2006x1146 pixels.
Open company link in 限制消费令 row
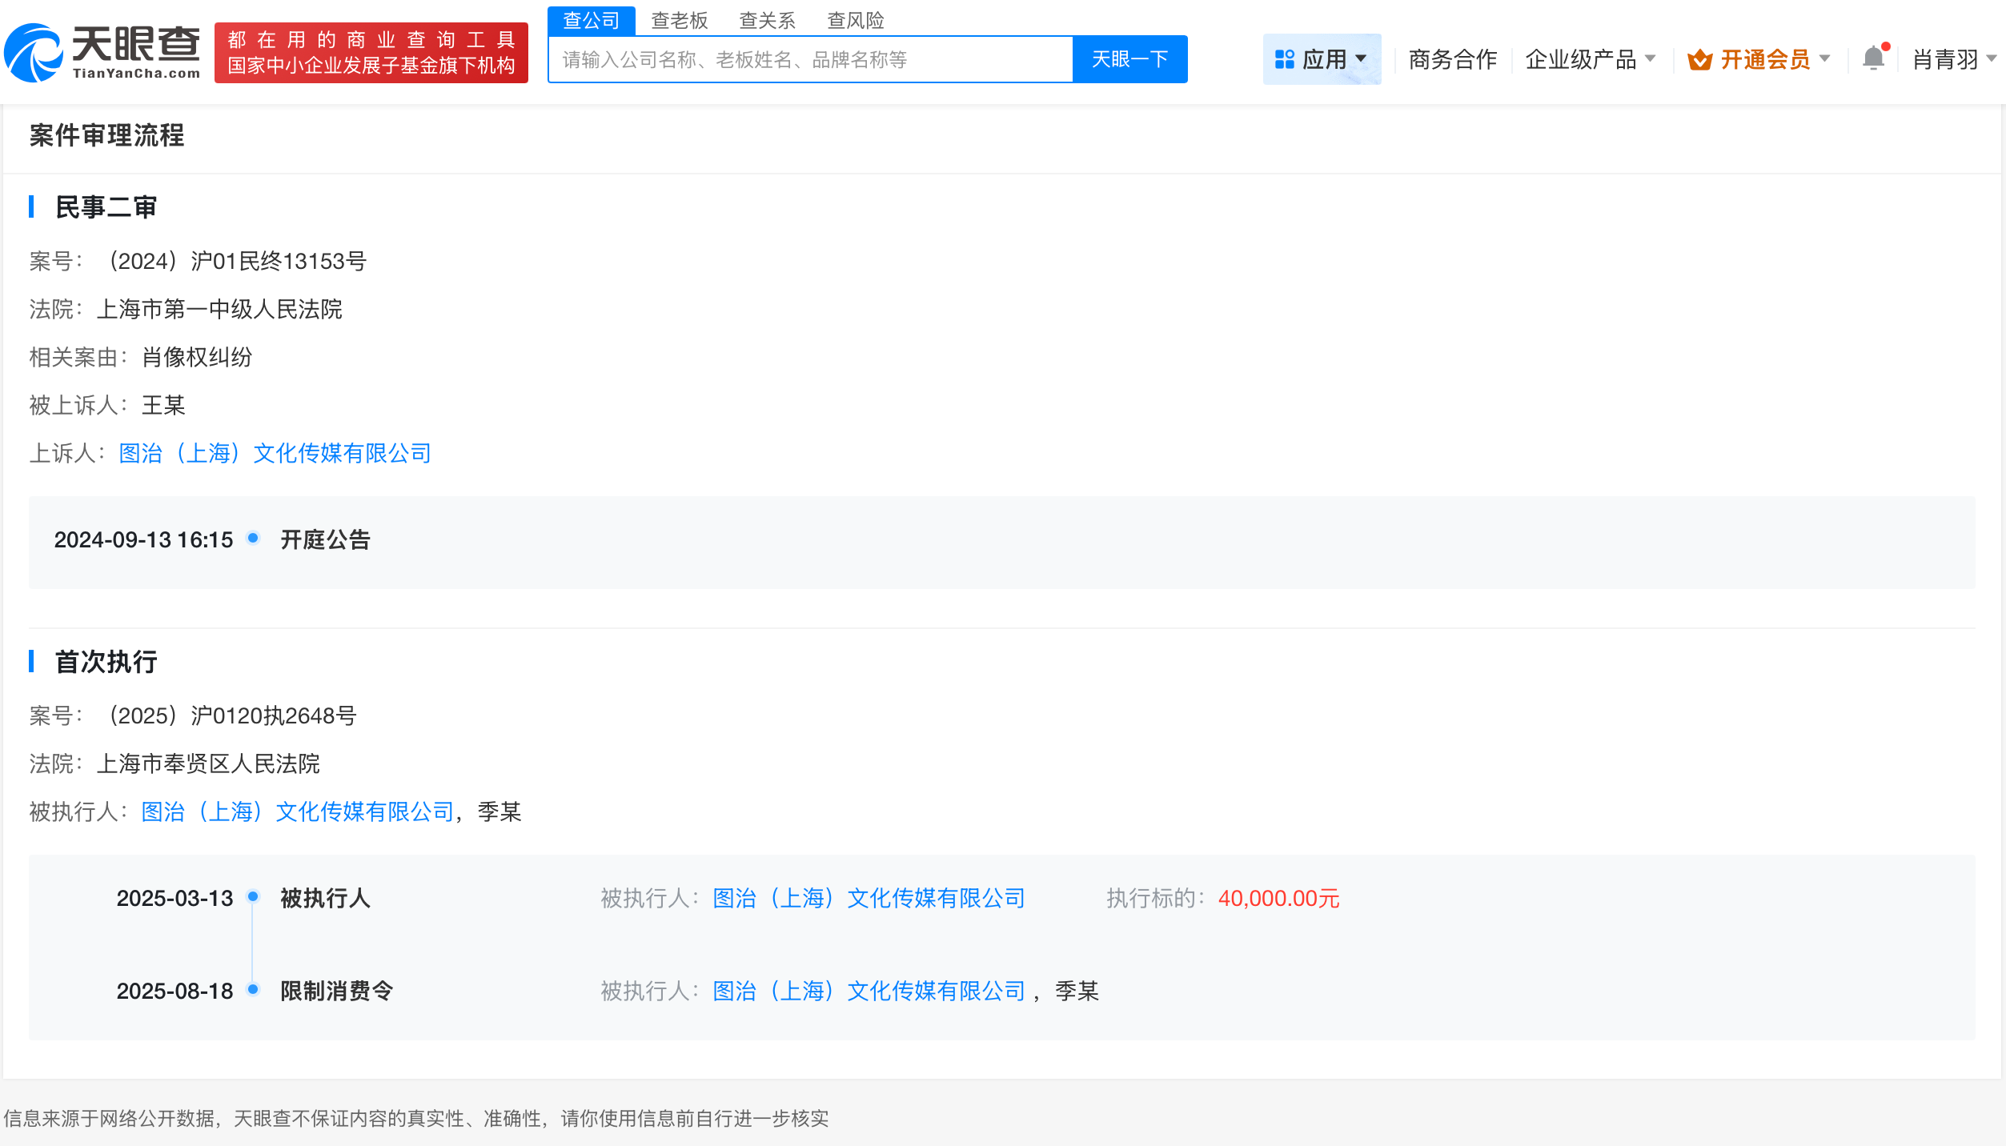pyautogui.click(x=868, y=991)
